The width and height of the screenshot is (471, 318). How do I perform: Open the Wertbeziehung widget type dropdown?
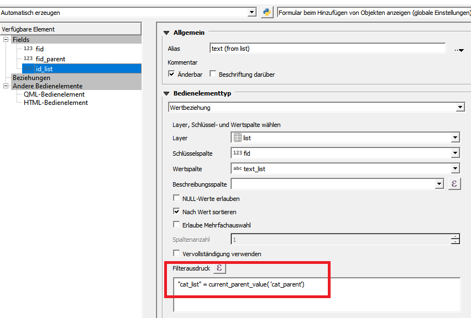coord(460,107)
